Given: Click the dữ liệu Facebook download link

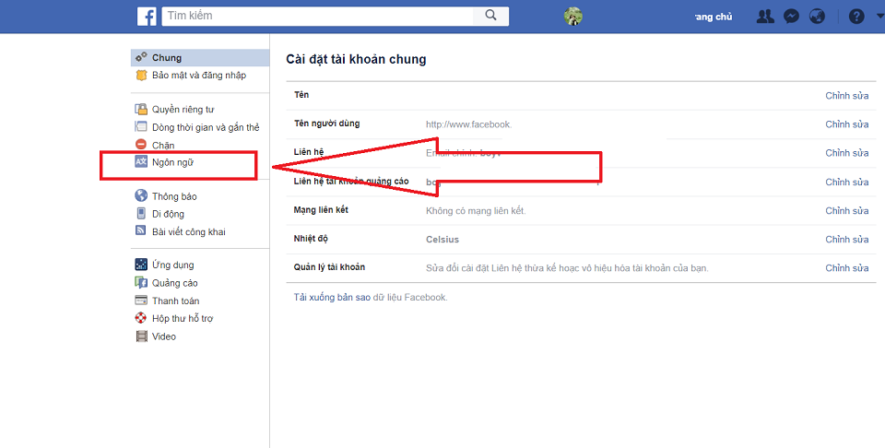Looking at the screenshot, I should (x=409, y=298).
